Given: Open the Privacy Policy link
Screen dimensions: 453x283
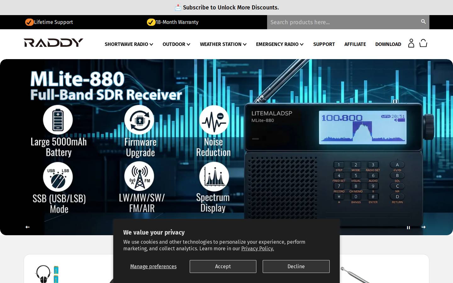Looking at the screenshot, I should (x=258, y=248).
